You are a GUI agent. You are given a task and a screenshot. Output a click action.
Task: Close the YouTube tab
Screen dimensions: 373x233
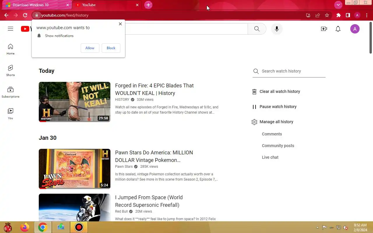pos(137,5)
